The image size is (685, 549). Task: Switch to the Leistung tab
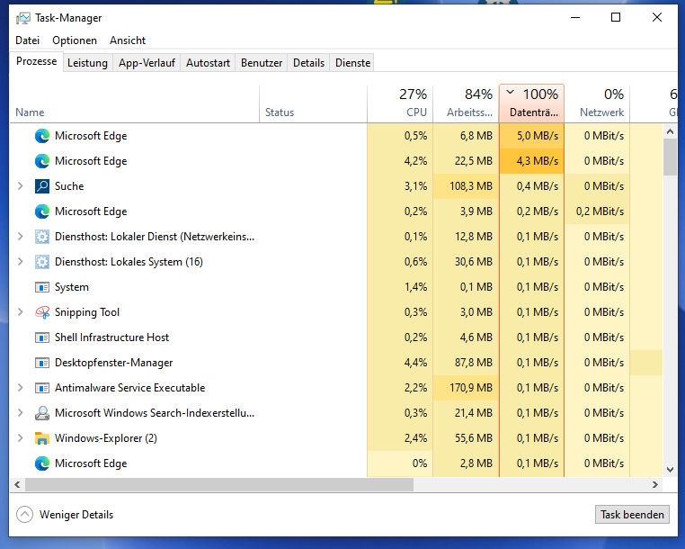(87, 63)
